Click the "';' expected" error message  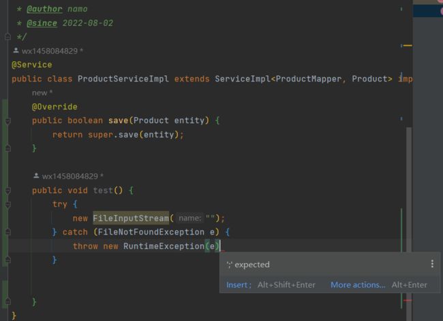[248, 265]
